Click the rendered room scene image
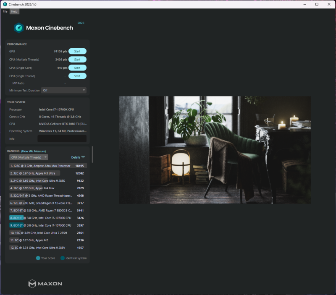The image size is (336, 295). point(215,150)
